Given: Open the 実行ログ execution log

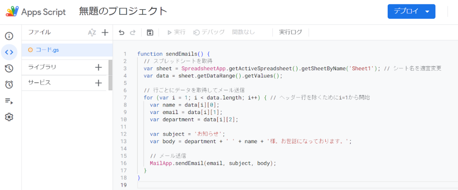Looking at the screenshot, I should [290, 32].
